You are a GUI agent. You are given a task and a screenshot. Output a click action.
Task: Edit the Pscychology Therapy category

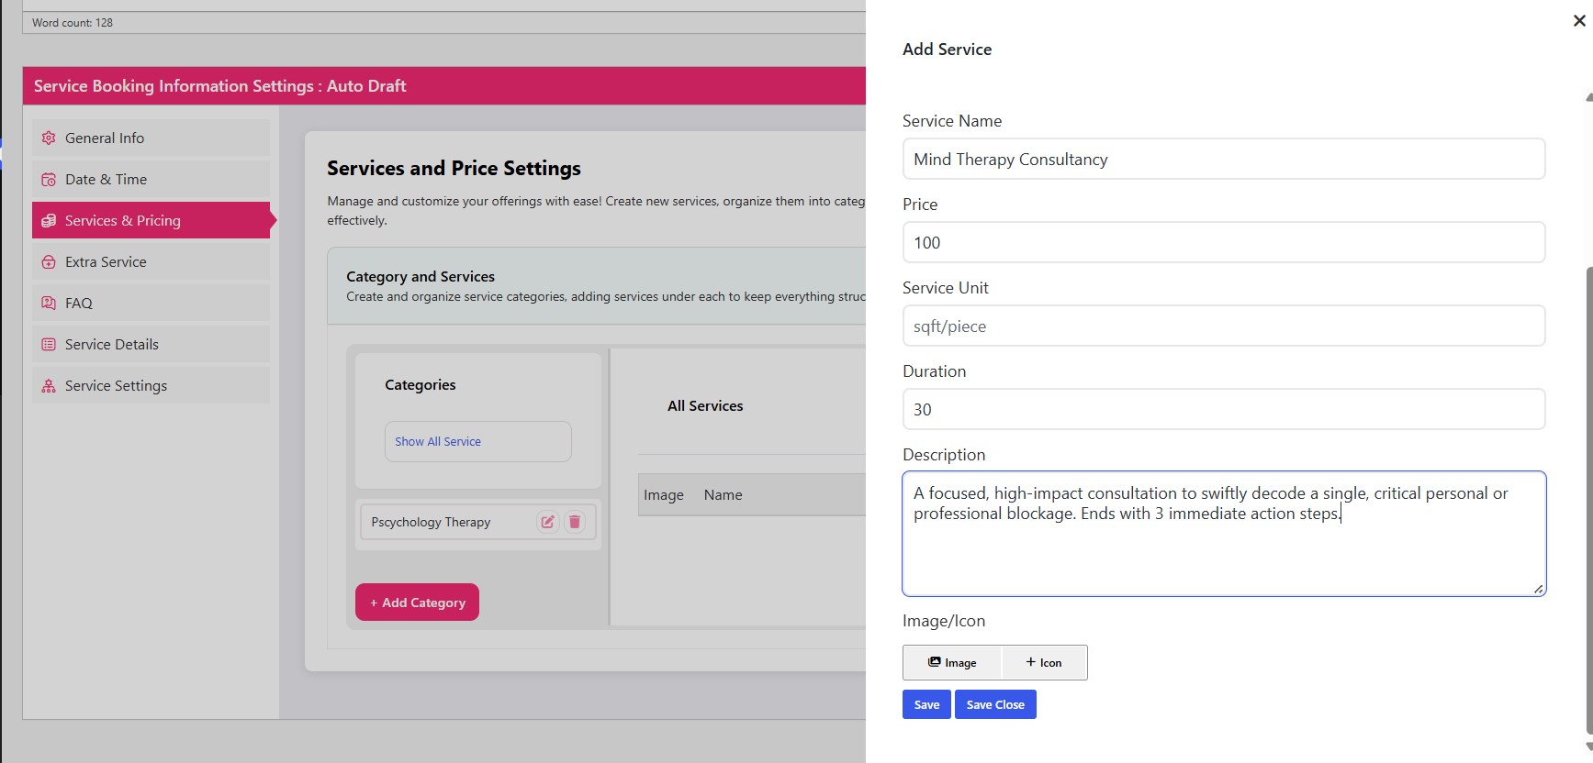547,522
